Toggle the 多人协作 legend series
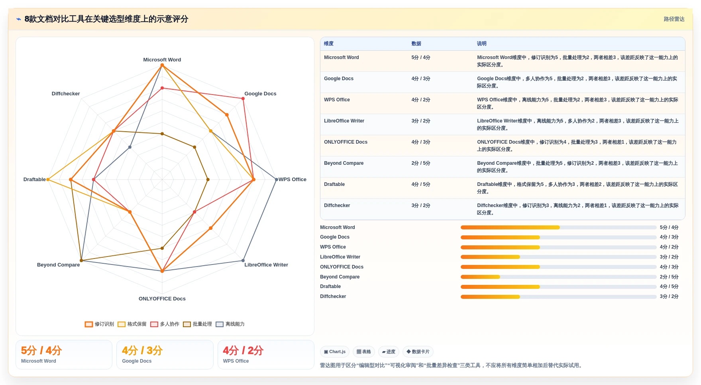This screenshot has width=701, height=385. (165, 324)
